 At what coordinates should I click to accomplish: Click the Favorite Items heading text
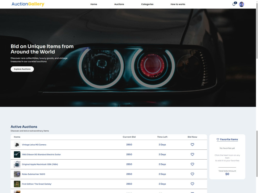pos(229,139)
